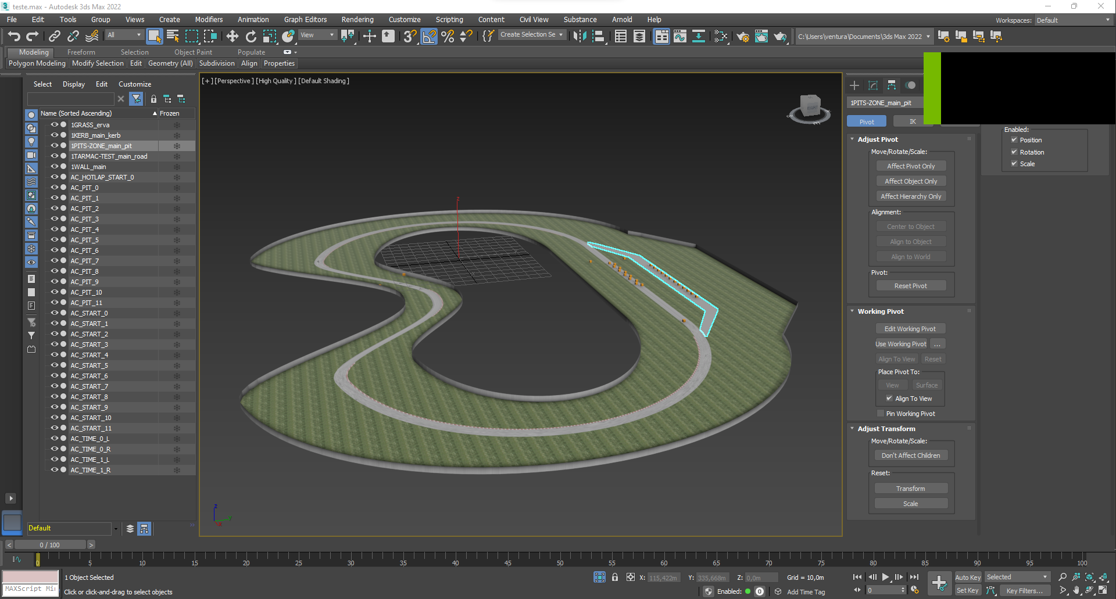Open the Select by Name dialog
1116x599 pixels.
[173, 37]
